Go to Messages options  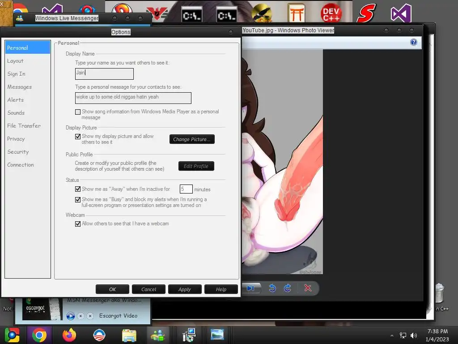(x=27, y=87)
